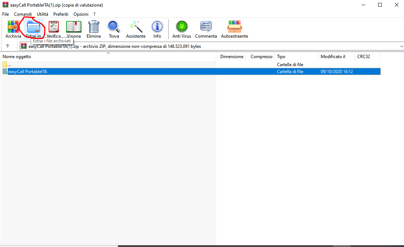
Task: Open the Visiona view icon
Action: pyautogui.click(x=74, y=27)
